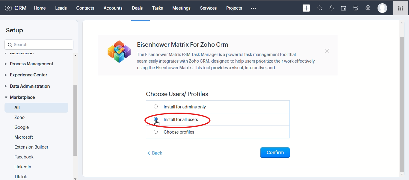This screenshot has height=180, width=409.
Task: Select Install for all users option
Action: [x=156, y=119]
